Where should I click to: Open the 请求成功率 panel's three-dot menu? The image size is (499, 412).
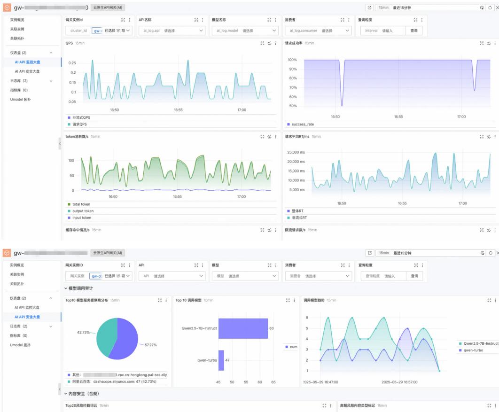tap(494, 43)
